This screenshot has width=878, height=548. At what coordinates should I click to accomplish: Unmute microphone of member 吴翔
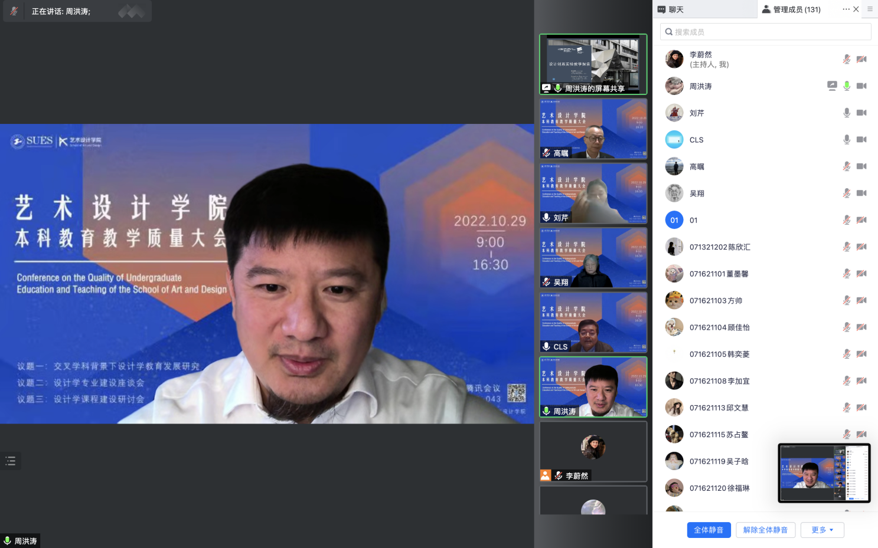point(847,193)
